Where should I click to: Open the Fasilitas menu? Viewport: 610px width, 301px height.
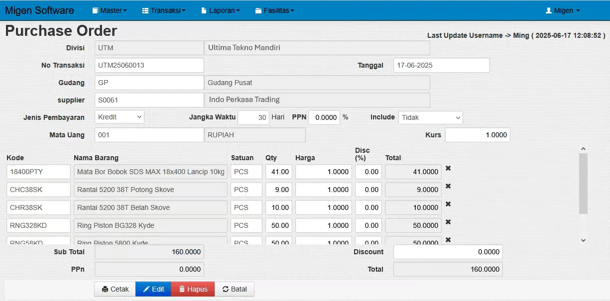[274, 10]
